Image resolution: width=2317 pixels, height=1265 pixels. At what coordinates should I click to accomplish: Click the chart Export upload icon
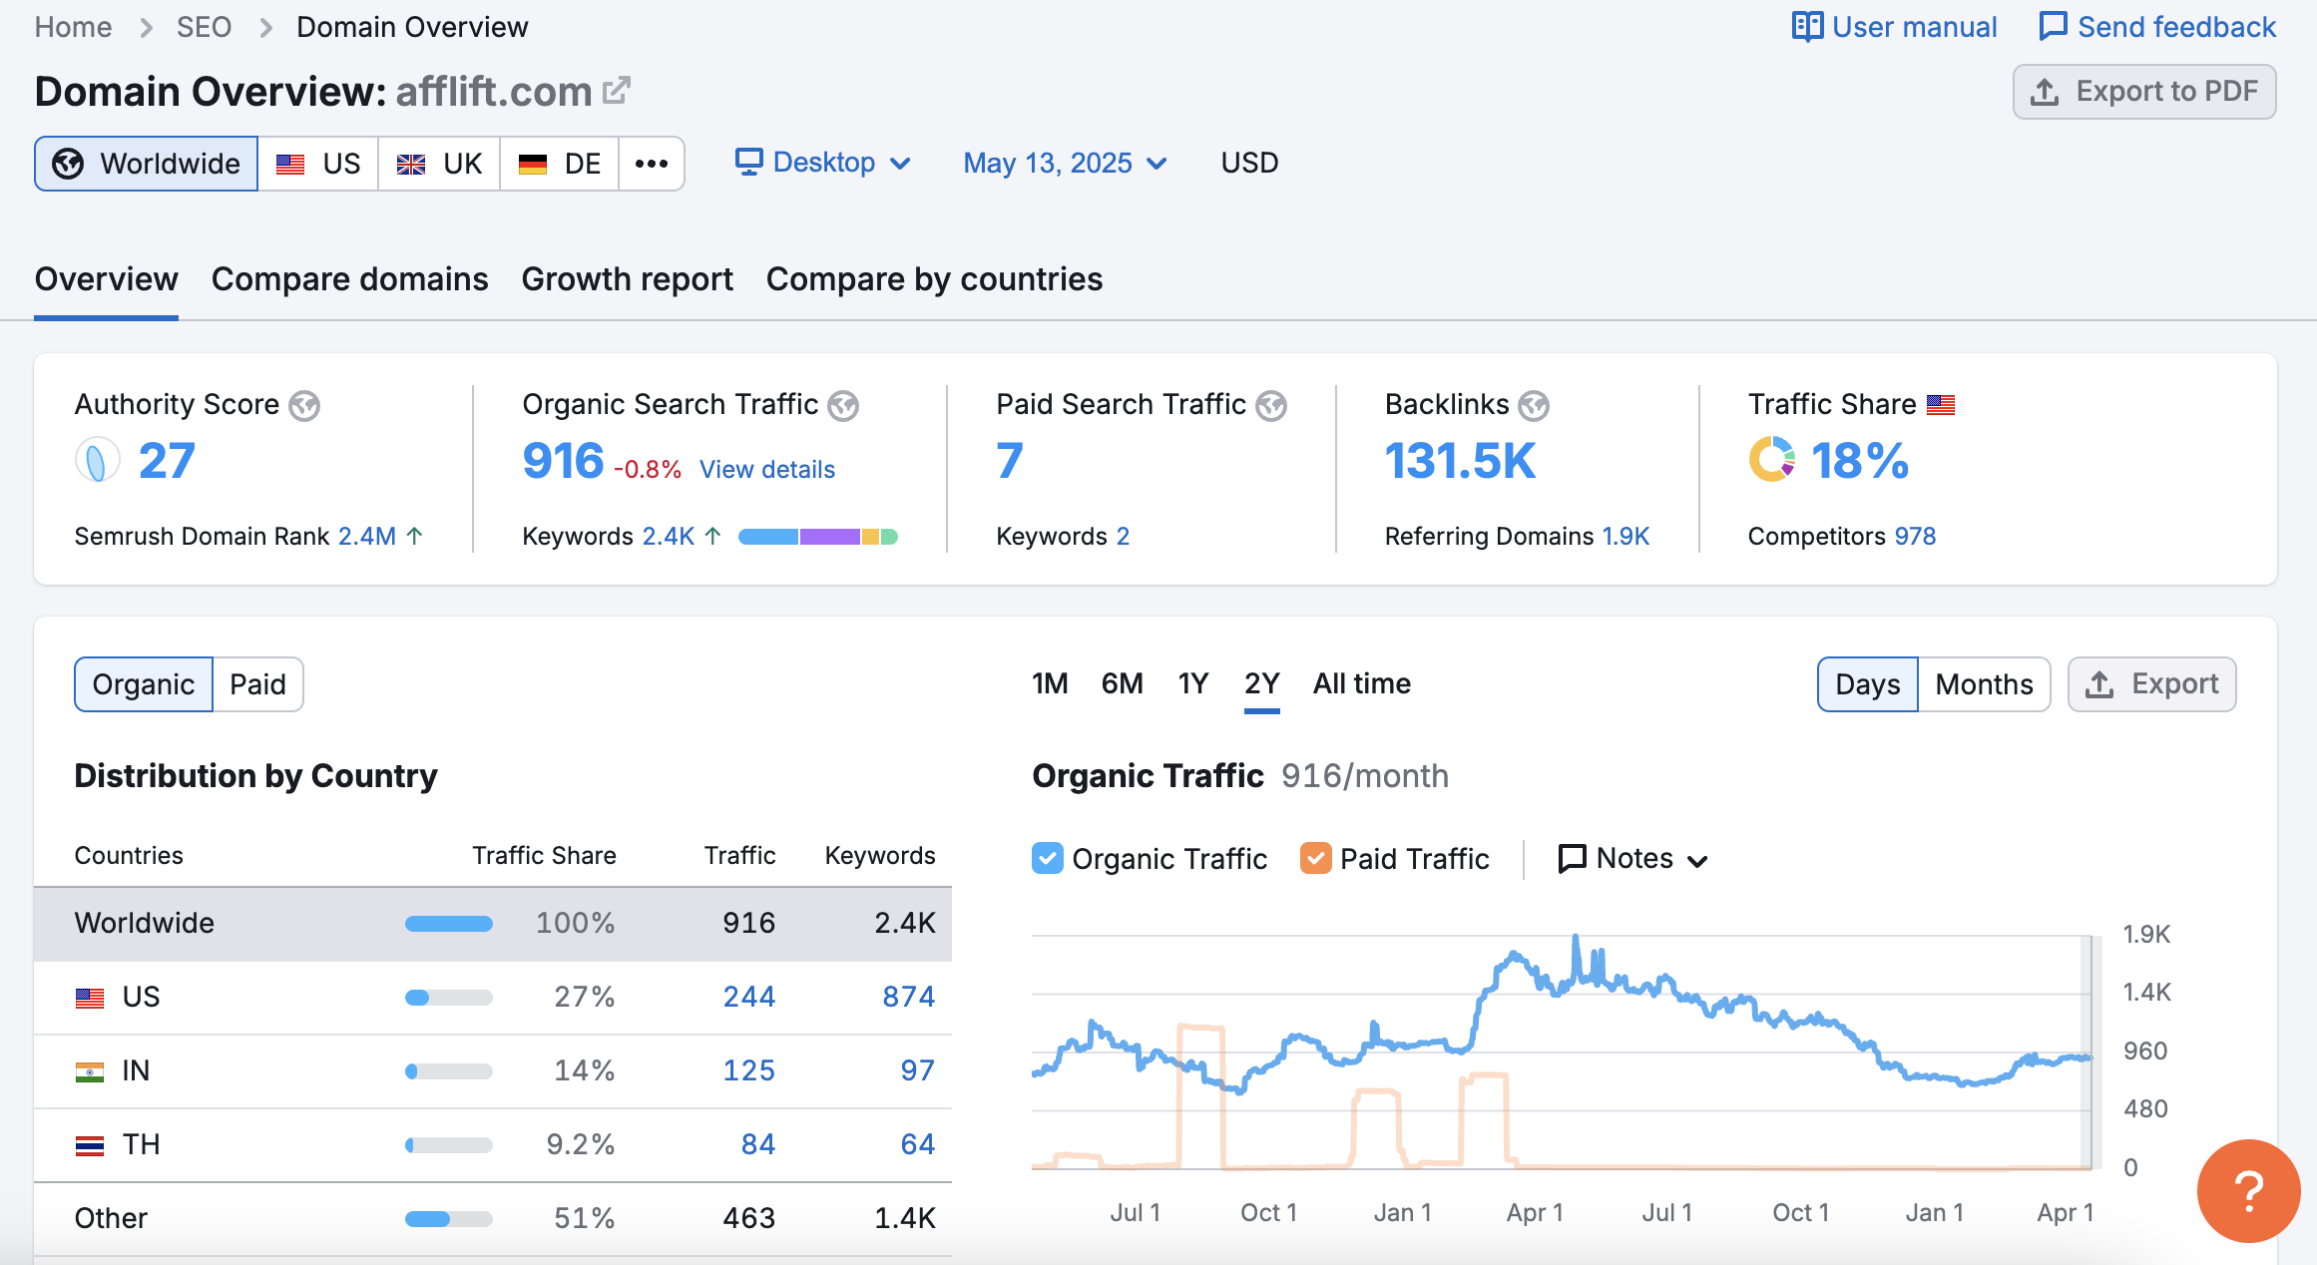(2099, 684)
